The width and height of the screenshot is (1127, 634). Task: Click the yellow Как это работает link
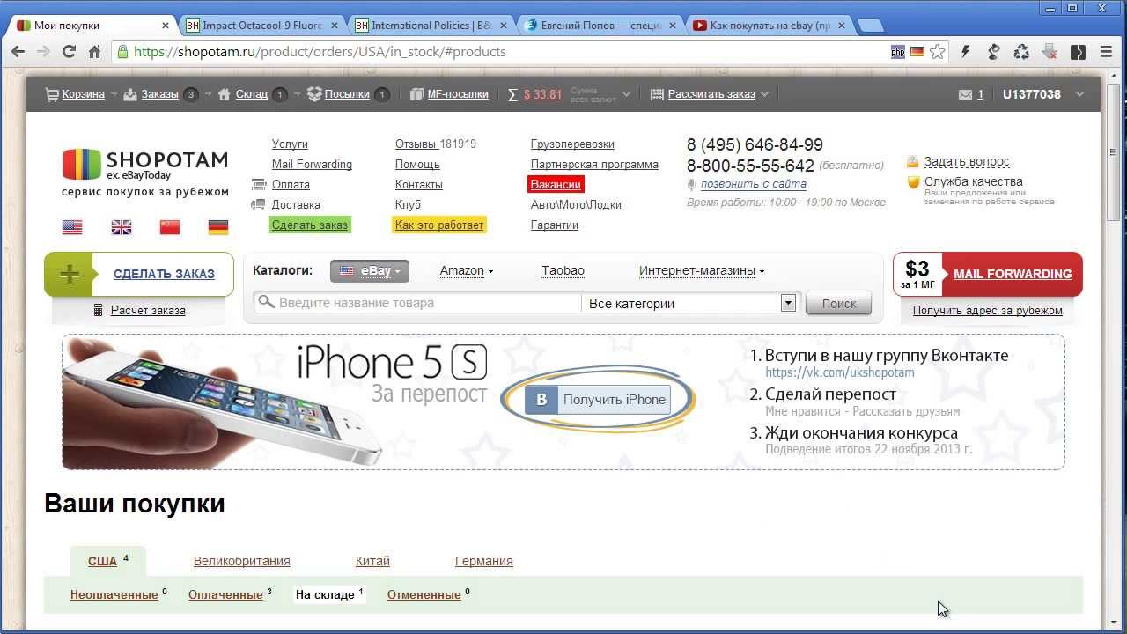439,225
